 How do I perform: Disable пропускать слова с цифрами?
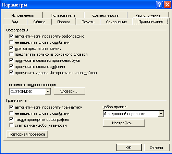click(11, 66)
